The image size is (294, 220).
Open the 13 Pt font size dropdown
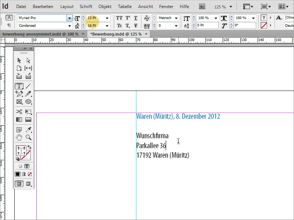click(107, 18)
